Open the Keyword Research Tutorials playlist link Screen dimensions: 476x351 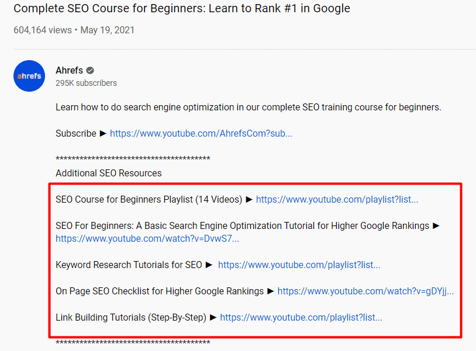tap(299, 265)
